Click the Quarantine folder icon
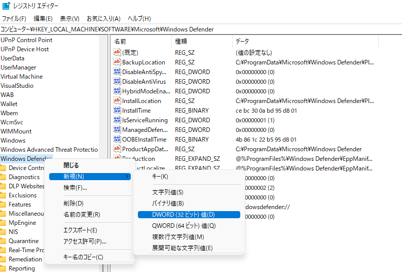The image size is (402, 272). [3, 241]
